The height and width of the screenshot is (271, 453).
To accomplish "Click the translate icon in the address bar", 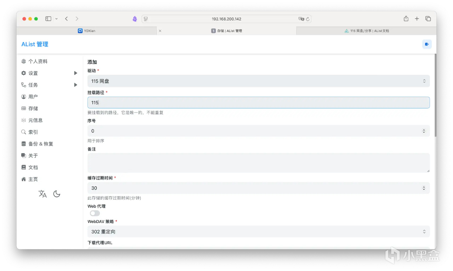I will (301, 19).
